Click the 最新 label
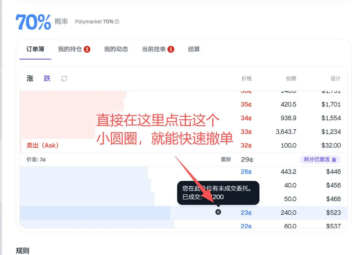 tap(226, 159)
